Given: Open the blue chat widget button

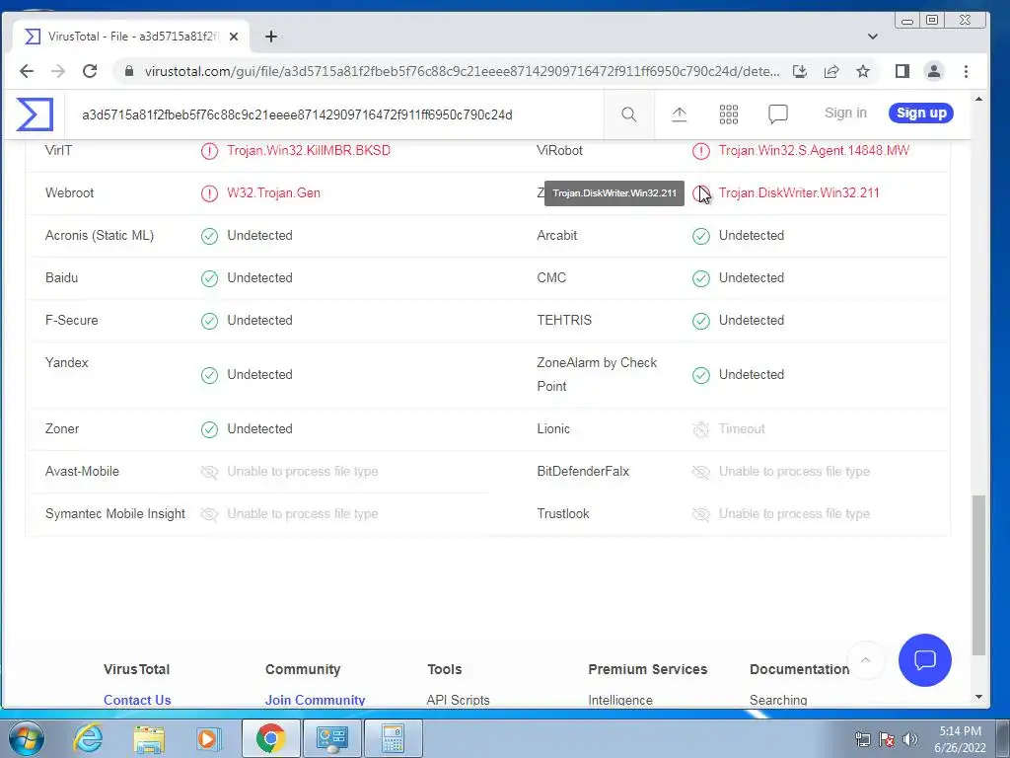Looking at the screenshot, I should (925, 660).
